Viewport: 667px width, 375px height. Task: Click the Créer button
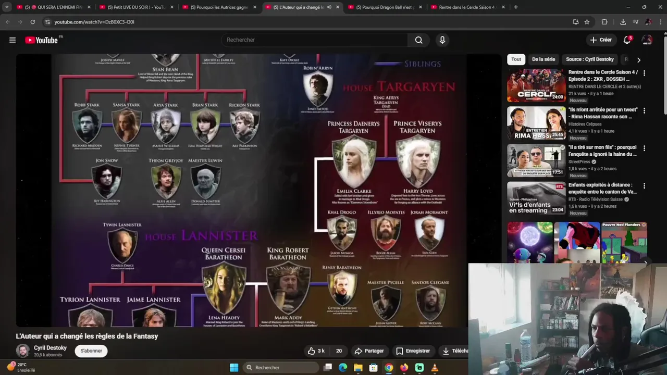point(601,40)
